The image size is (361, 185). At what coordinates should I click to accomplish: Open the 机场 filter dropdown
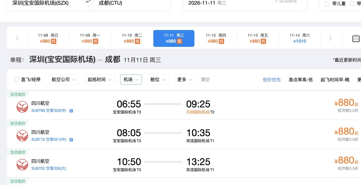pyautogui.click(x=131, y=79)
